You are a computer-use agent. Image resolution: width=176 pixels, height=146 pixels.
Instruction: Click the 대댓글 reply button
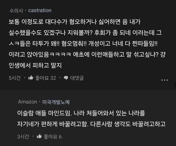(77, 78)
